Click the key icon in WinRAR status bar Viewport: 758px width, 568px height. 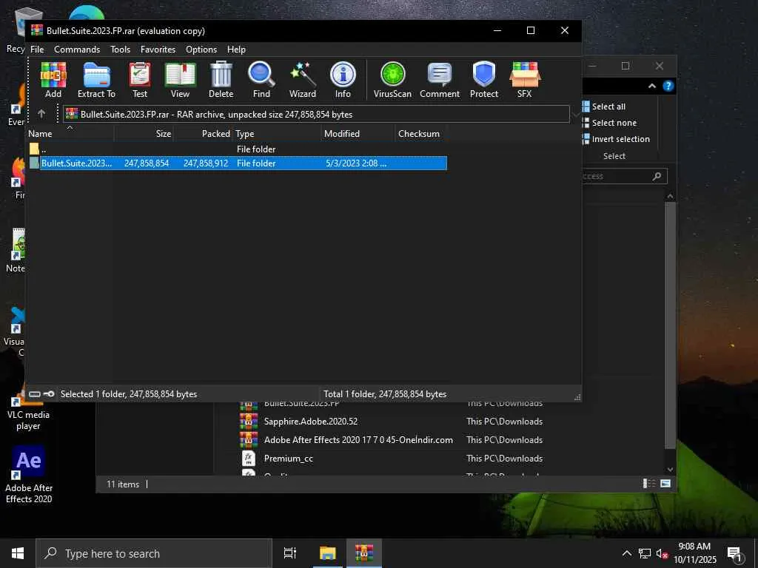click(48, 394)
